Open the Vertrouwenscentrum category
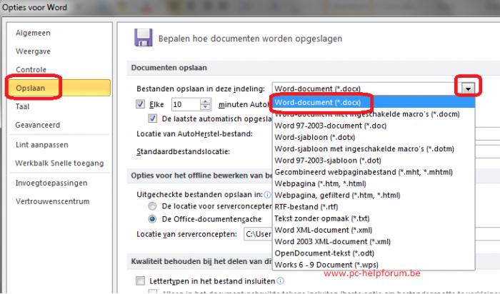Screen dimensions: 500x294 pos(52,201)
